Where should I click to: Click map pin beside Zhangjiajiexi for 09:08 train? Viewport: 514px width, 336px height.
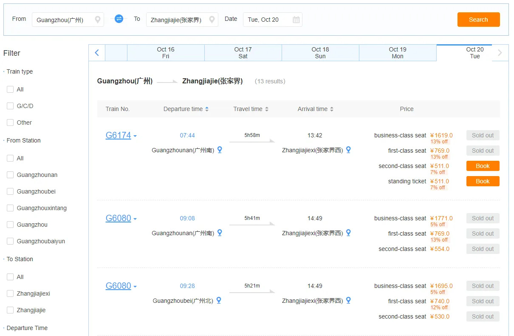(x=348, y=233)
